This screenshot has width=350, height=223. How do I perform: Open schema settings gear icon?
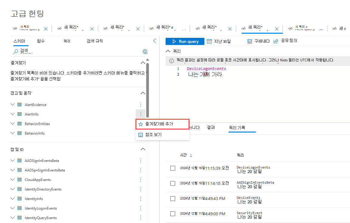[145, 52]
